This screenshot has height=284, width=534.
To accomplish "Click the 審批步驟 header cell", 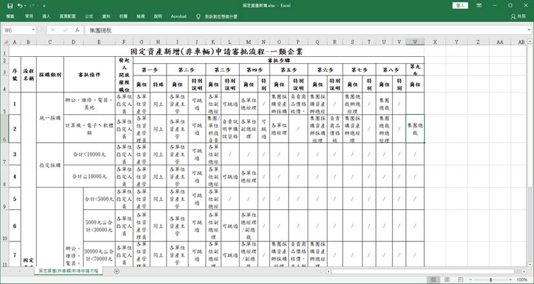I will 278,60.
